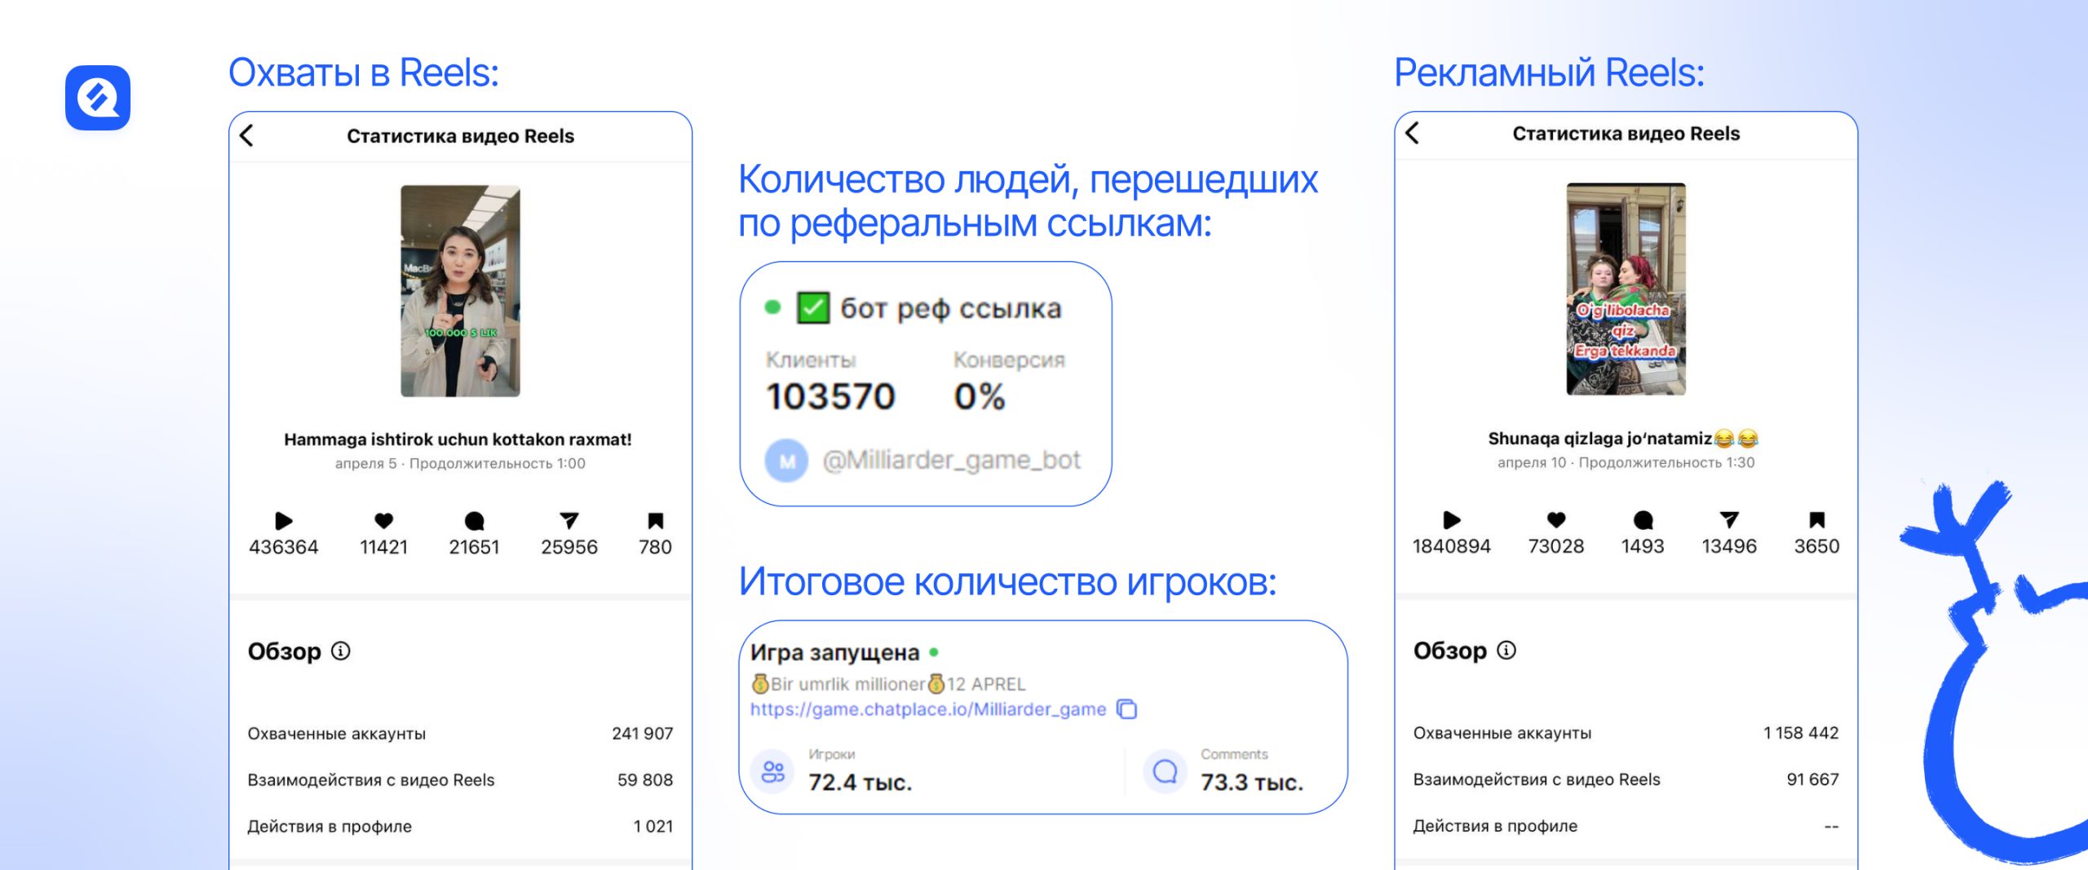Image resolution: width=2088 pixels, height=870 pixels.
Task: Click the Игроки players icon
Action: (772, 771)
